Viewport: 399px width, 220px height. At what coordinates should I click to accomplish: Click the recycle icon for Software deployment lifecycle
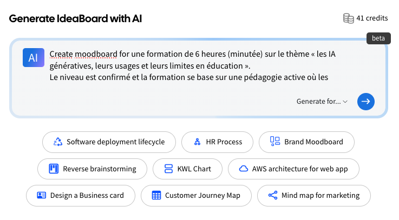click(58, 142)
